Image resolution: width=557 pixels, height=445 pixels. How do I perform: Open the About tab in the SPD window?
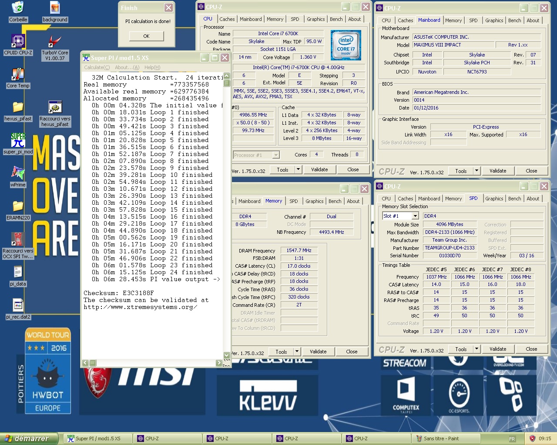[x=533, y=199]
